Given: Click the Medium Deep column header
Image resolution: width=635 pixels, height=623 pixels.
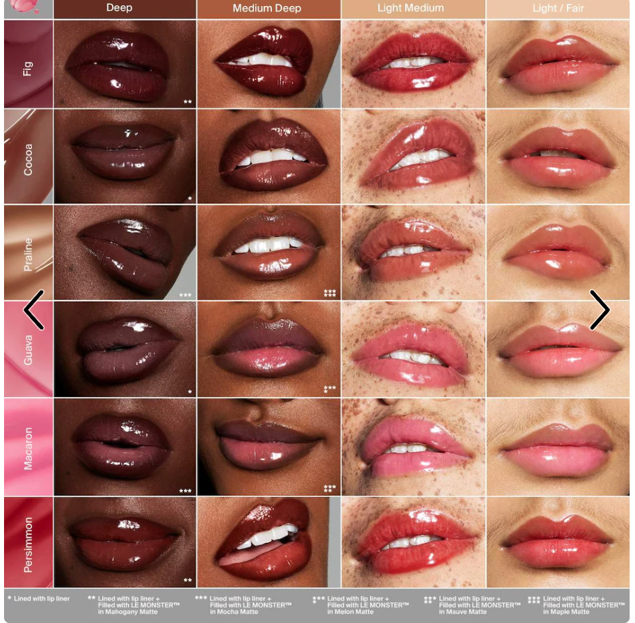Looking at the screenshot, I should (x=267, y=9).
